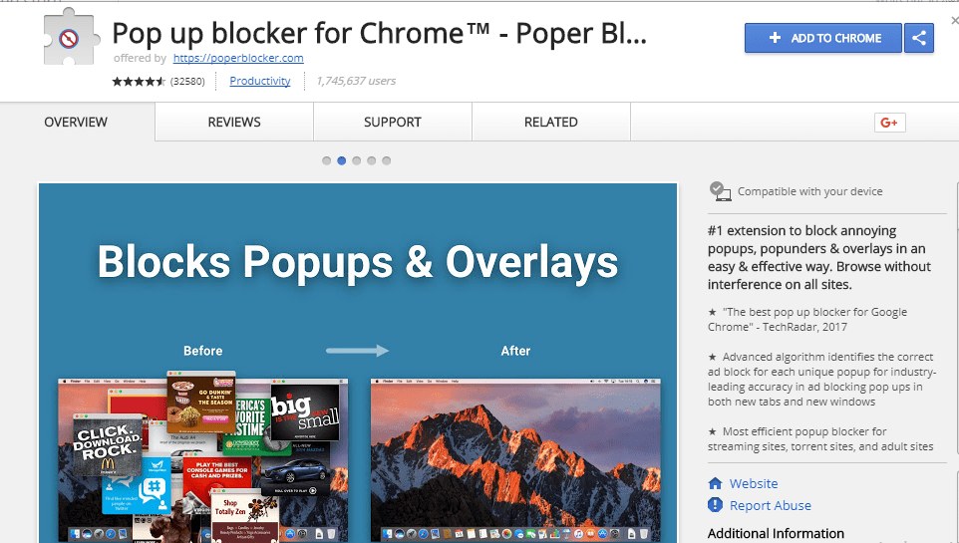Switch to the REVIEWS tab
This screenshot has width=959, height=543.
[234, 123]
